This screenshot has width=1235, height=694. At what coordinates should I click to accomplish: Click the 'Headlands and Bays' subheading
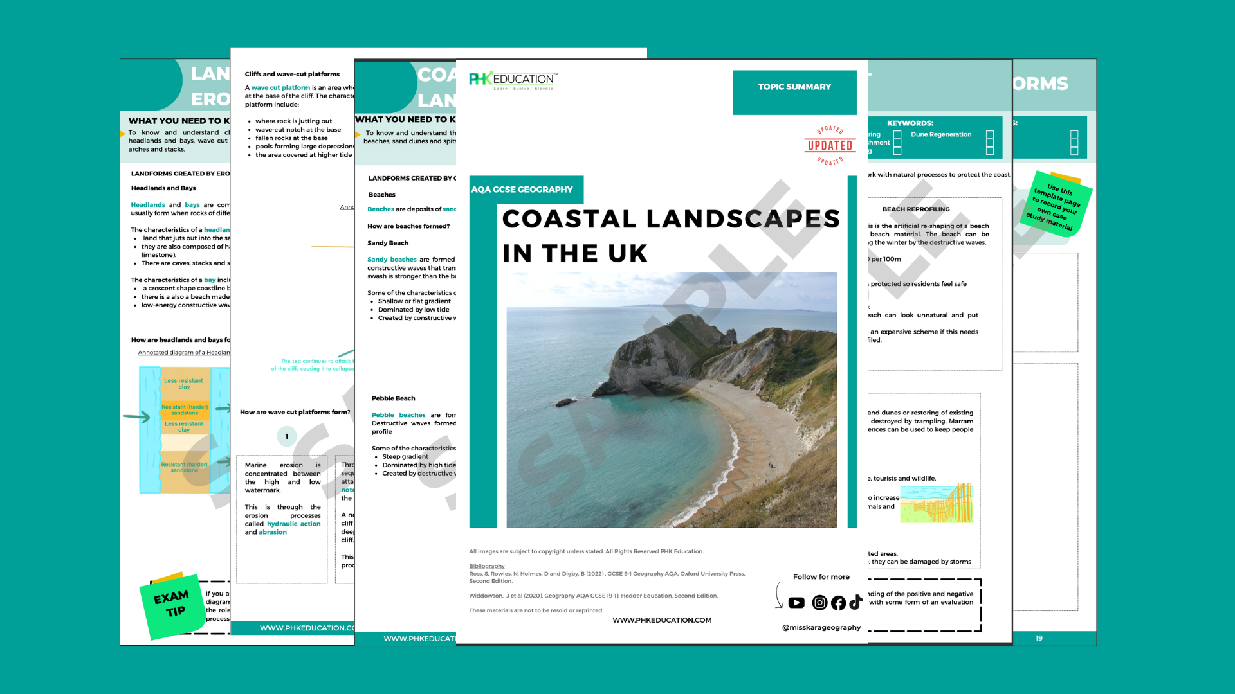click(x=163, y=188)
